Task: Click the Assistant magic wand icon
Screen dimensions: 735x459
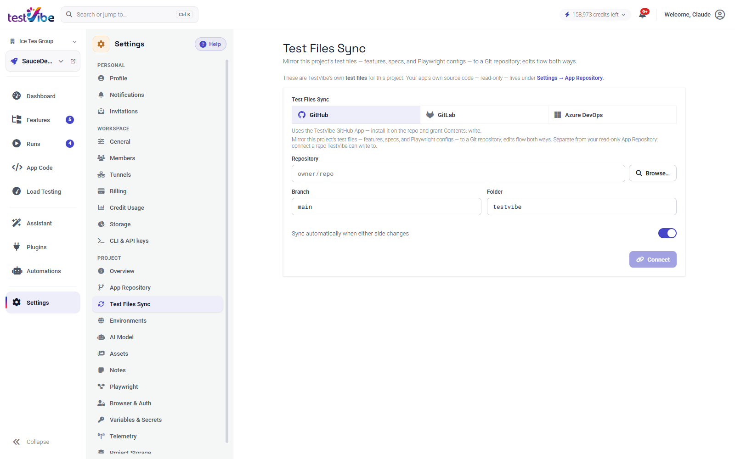Action: [17, 223]
